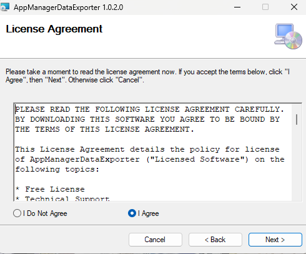Cancel the installation
The width and height of the screenshot is (306, 254).
point(155,240)
